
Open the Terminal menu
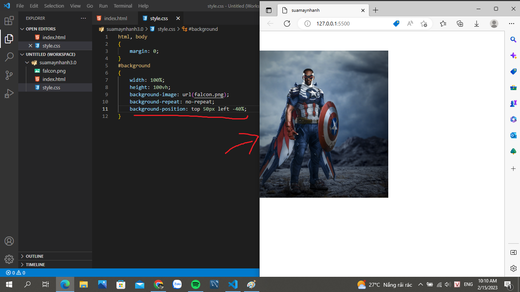tap(123, 6)
